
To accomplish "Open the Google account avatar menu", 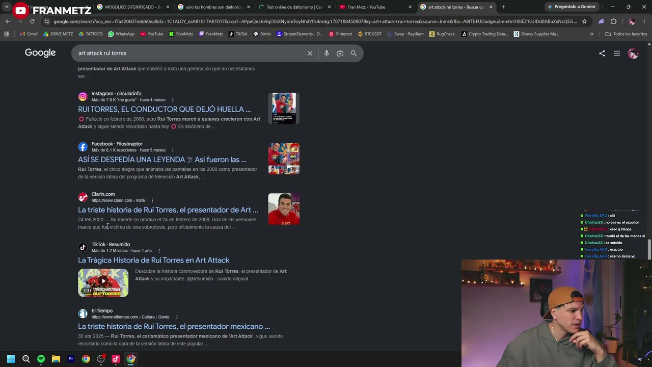I will (x=633, y=53).
